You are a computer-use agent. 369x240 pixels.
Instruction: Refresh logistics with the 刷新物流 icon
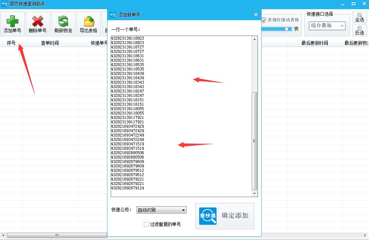coord(63,21)
